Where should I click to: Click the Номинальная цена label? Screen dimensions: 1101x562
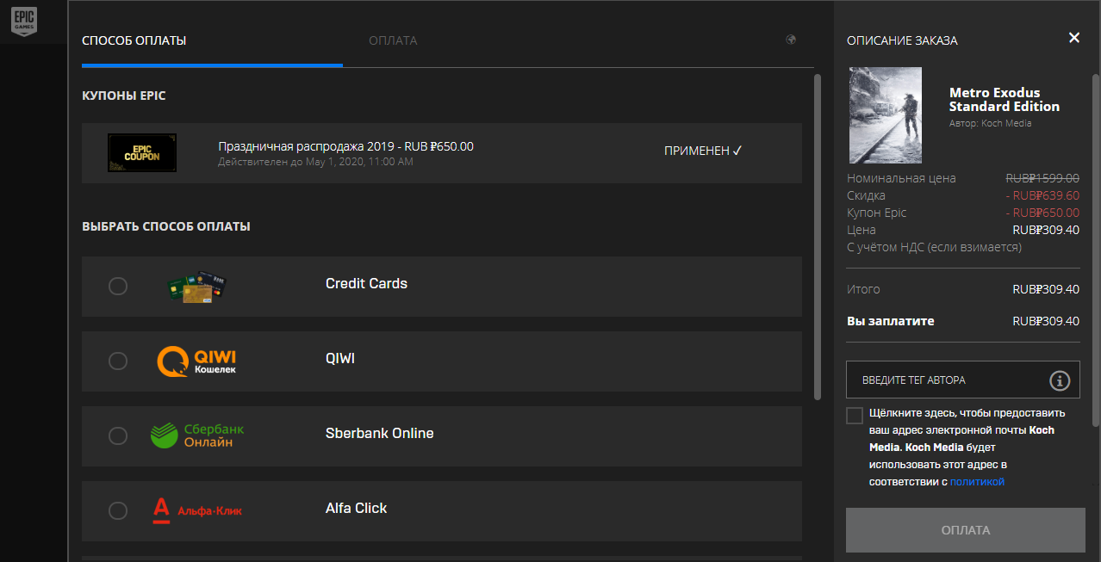click(901, 178)
